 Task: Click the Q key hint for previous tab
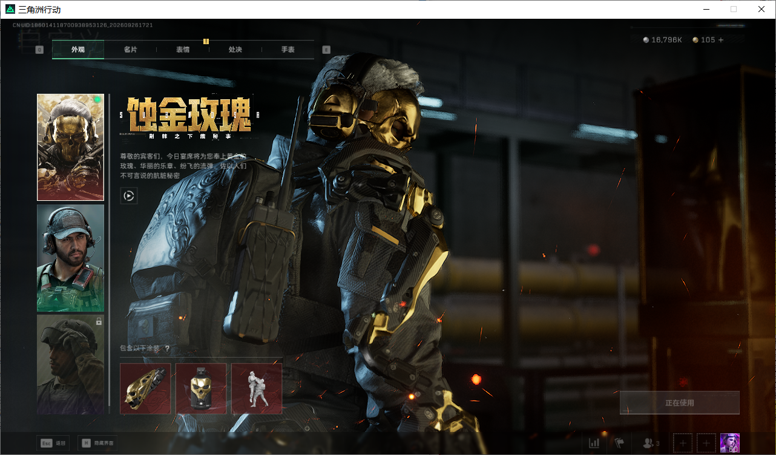pos(40,50)
